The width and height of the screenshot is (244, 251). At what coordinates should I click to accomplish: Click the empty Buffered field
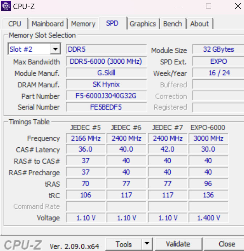coord(218,84)
